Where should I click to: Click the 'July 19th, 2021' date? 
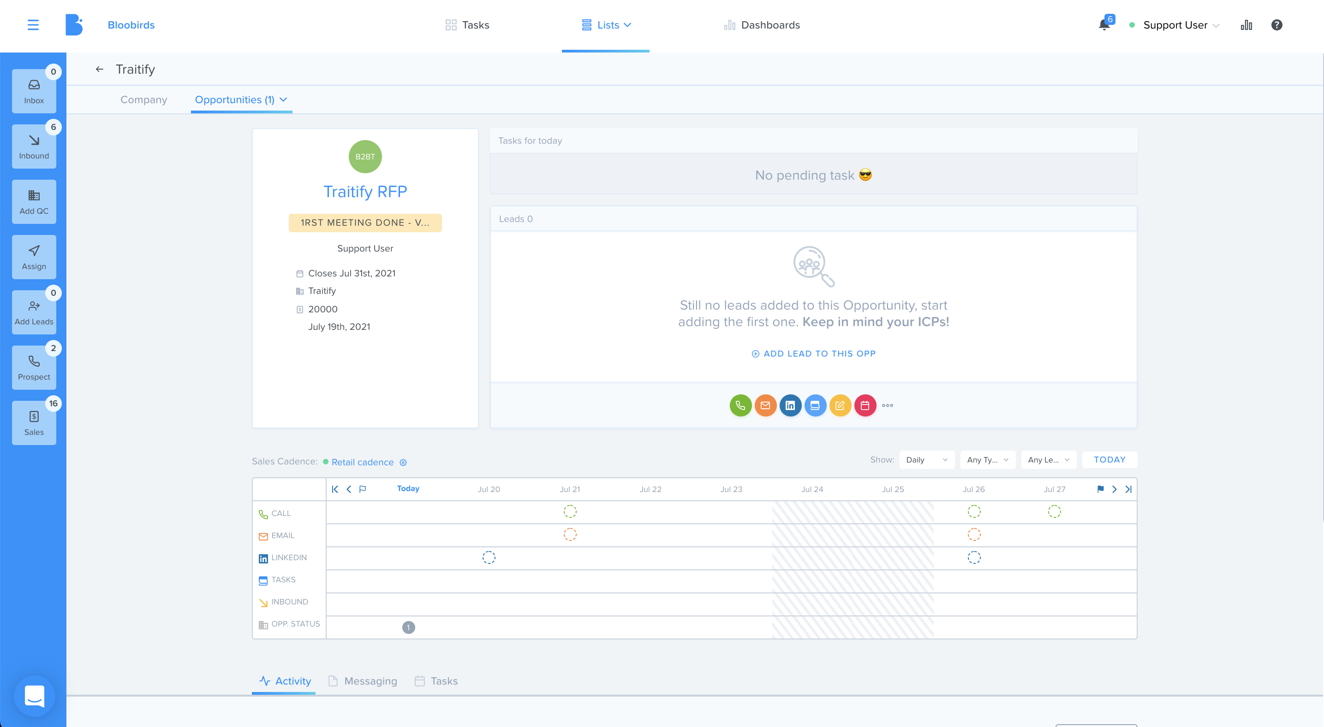(x=339, y=327)
